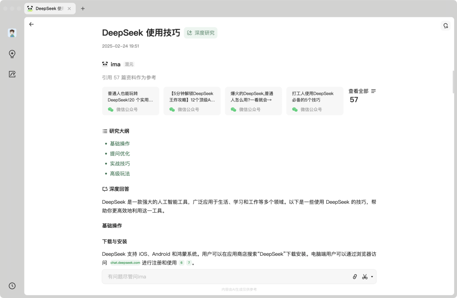The width and height of the screenshot is (457, 298).
Task: Click the text 引用 57 篇资料作为参考
Action: click(x=129, y=77)
